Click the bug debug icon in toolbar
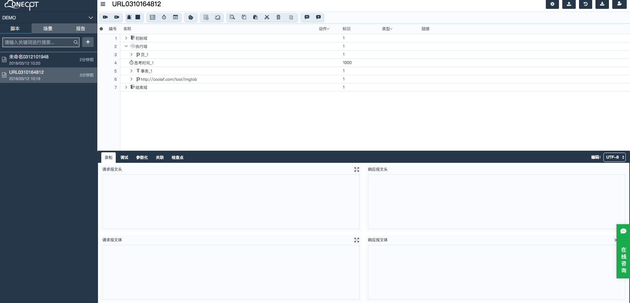630x303 pixels. pos(129,17)
